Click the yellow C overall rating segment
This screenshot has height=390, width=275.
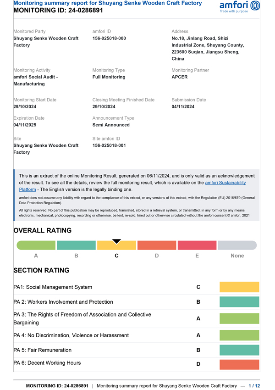[x=116, y=246]
